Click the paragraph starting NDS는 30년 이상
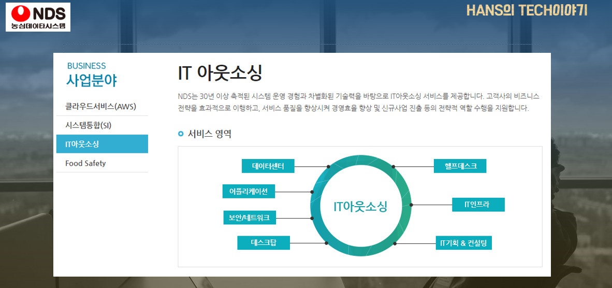Screen dimensions: 612x288 358,102
